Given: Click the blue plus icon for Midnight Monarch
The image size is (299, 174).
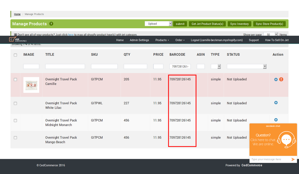Looking at the screenshot, I should point(276,120).
